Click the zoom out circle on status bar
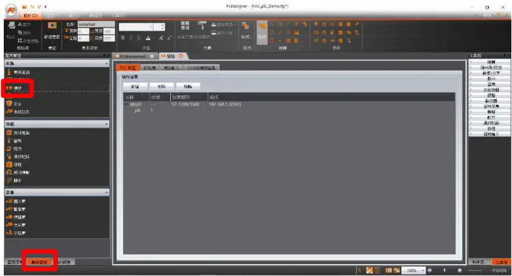 430,270
